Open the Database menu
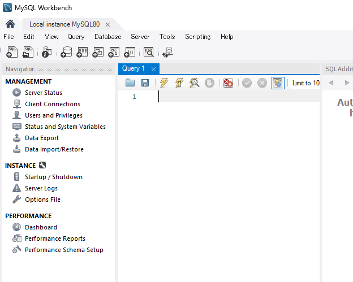353x282 pixels. (x=108, y=37)
